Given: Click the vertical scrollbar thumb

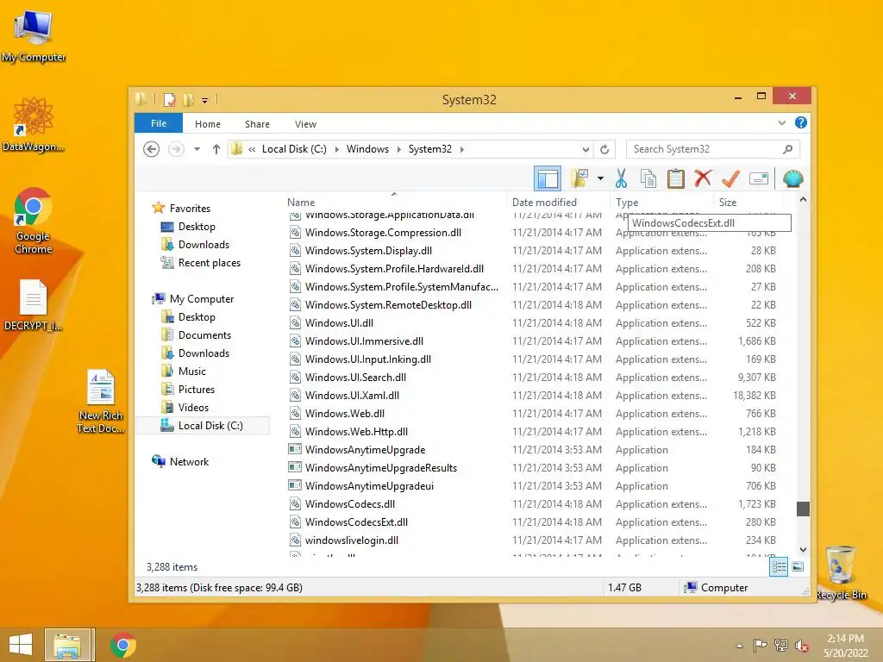Looking at the screenshot, I should pos(803,509).
